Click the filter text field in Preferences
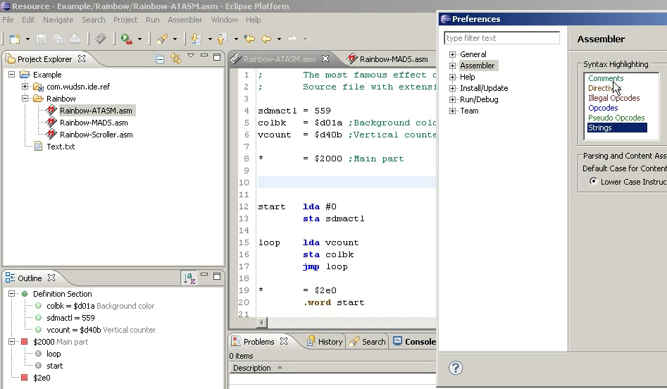The width and height of the screenshot is (667, 389). pyautogui.click(x=502, y=38)
